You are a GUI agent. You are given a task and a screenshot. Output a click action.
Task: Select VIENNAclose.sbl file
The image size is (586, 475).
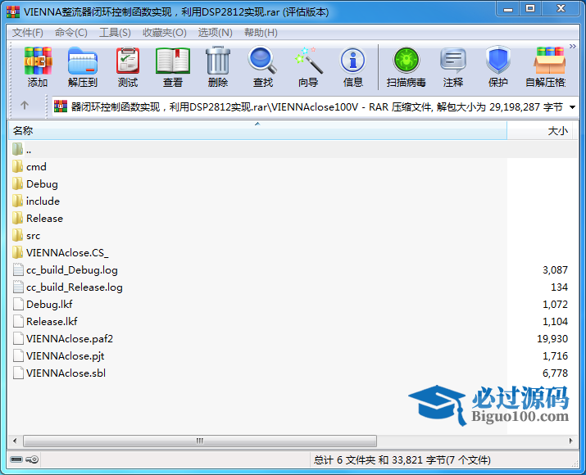[x=59, y=373]
